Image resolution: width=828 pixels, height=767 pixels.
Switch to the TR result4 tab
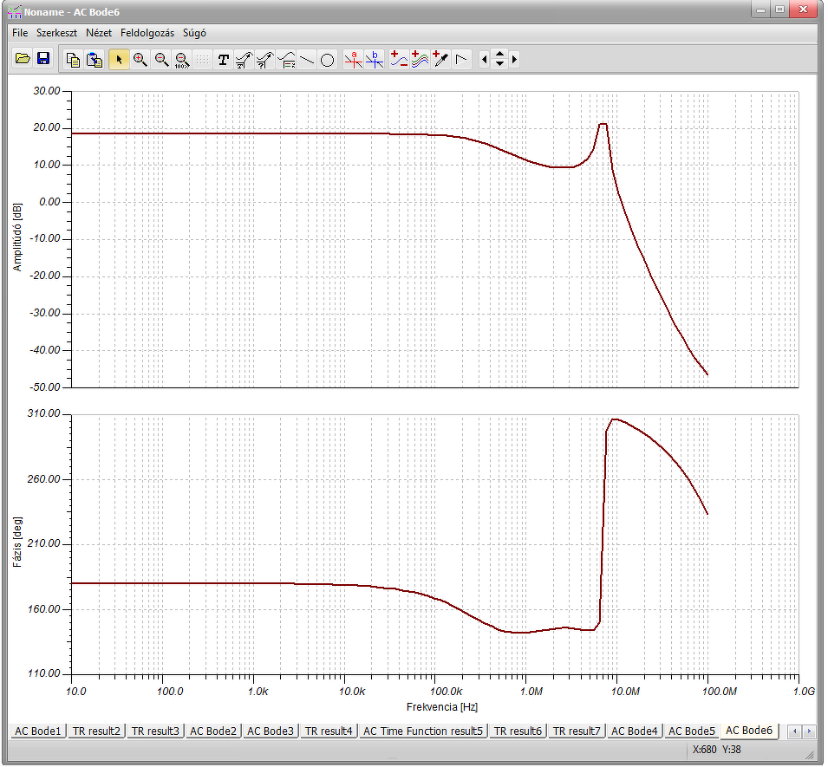point(329,731)
